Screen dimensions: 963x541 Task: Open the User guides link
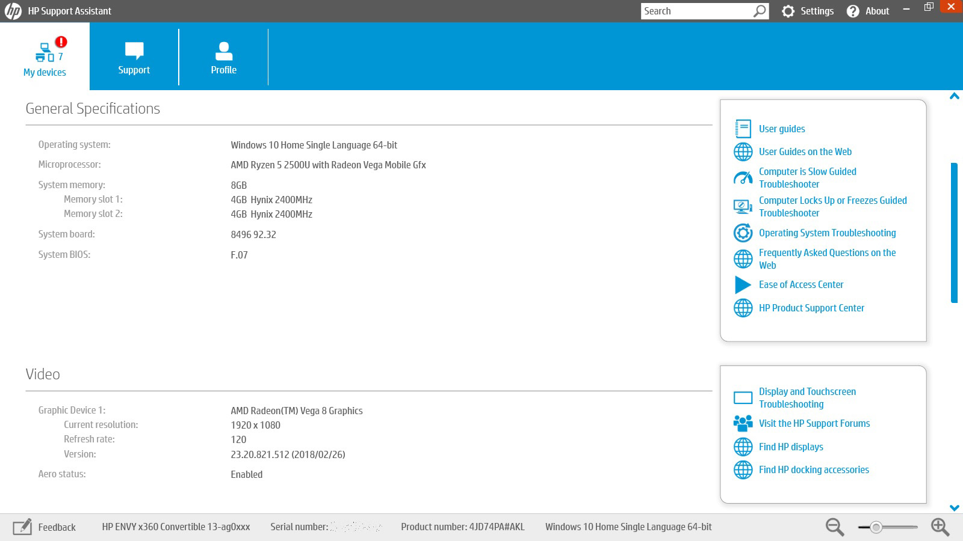pyautogui.click(x=782, y=129)
